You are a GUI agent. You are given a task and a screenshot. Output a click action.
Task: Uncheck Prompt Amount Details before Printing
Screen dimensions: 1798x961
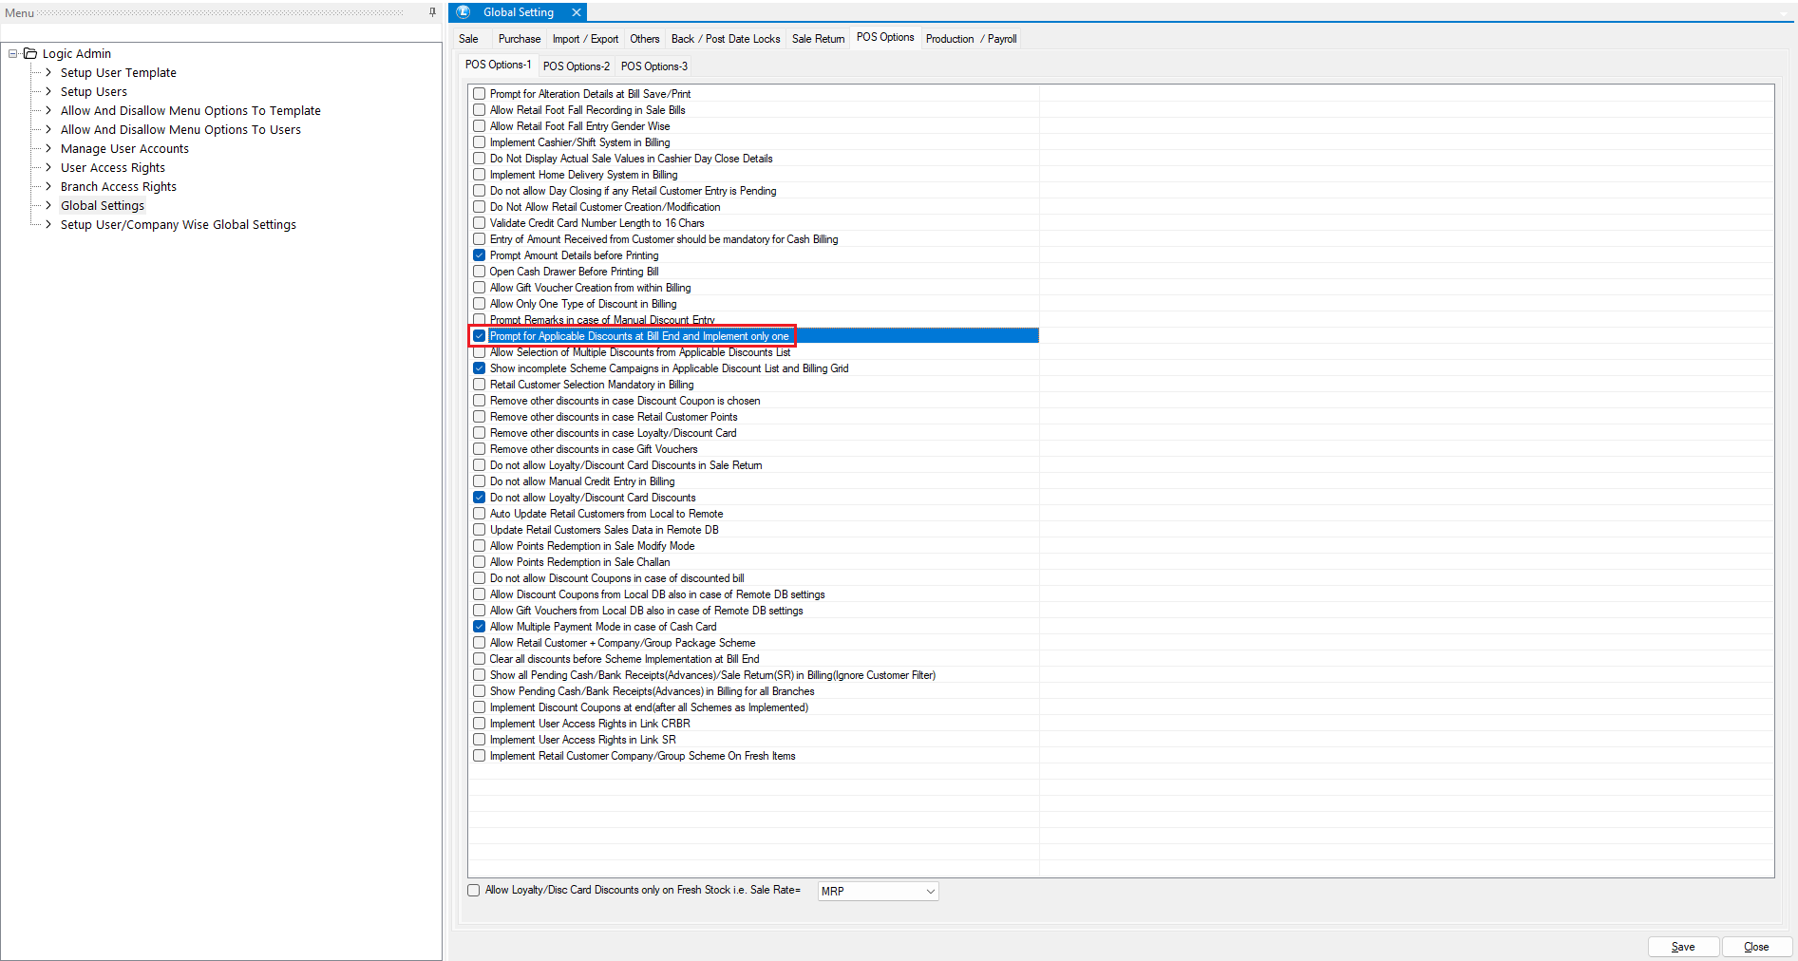[x=480, y=255]
